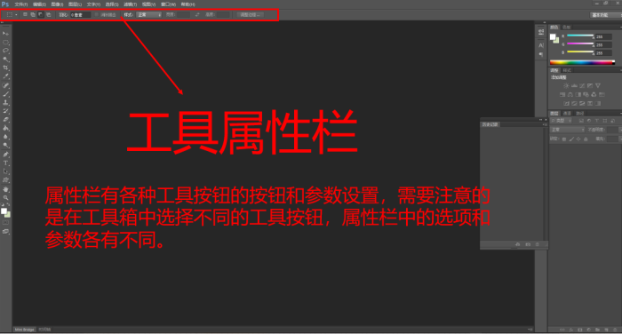Viewport: 622px width, 334px height.
Task: Select the Zoom tool in toolbox
Action: [x=5, y=197]
